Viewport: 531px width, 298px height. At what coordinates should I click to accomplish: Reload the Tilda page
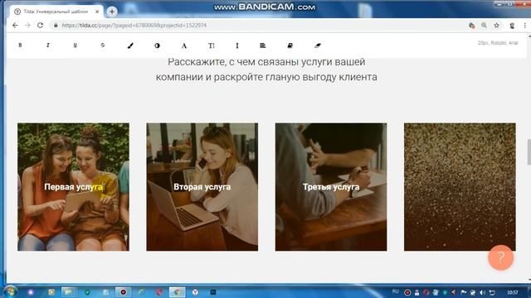coord(40,26)
